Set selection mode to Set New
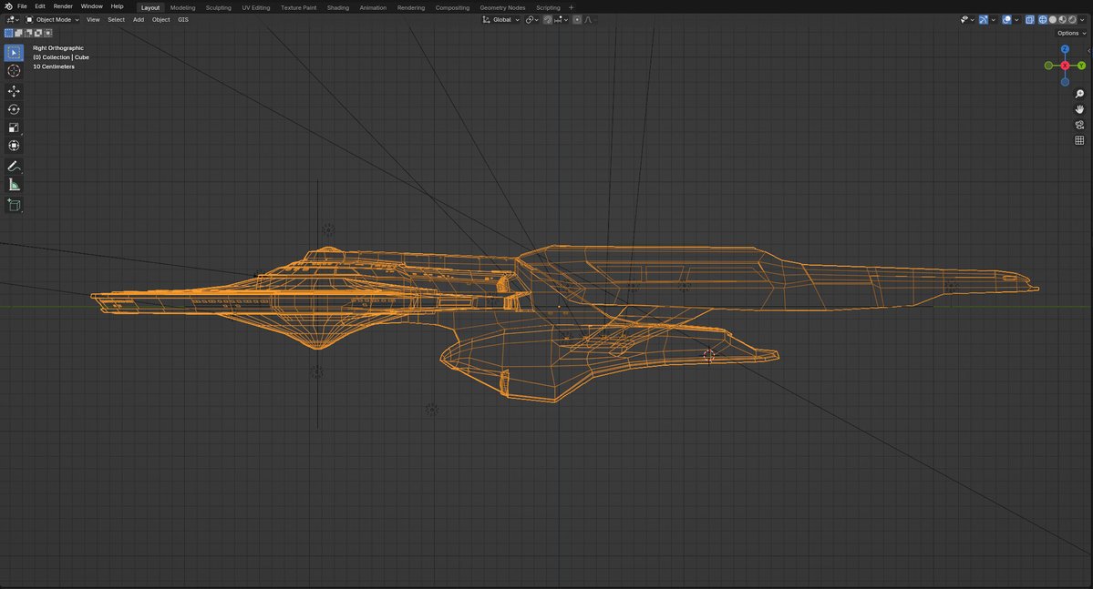Viewport: 1093px width, 589px height. pyautogui.click(x=8, y=33)
